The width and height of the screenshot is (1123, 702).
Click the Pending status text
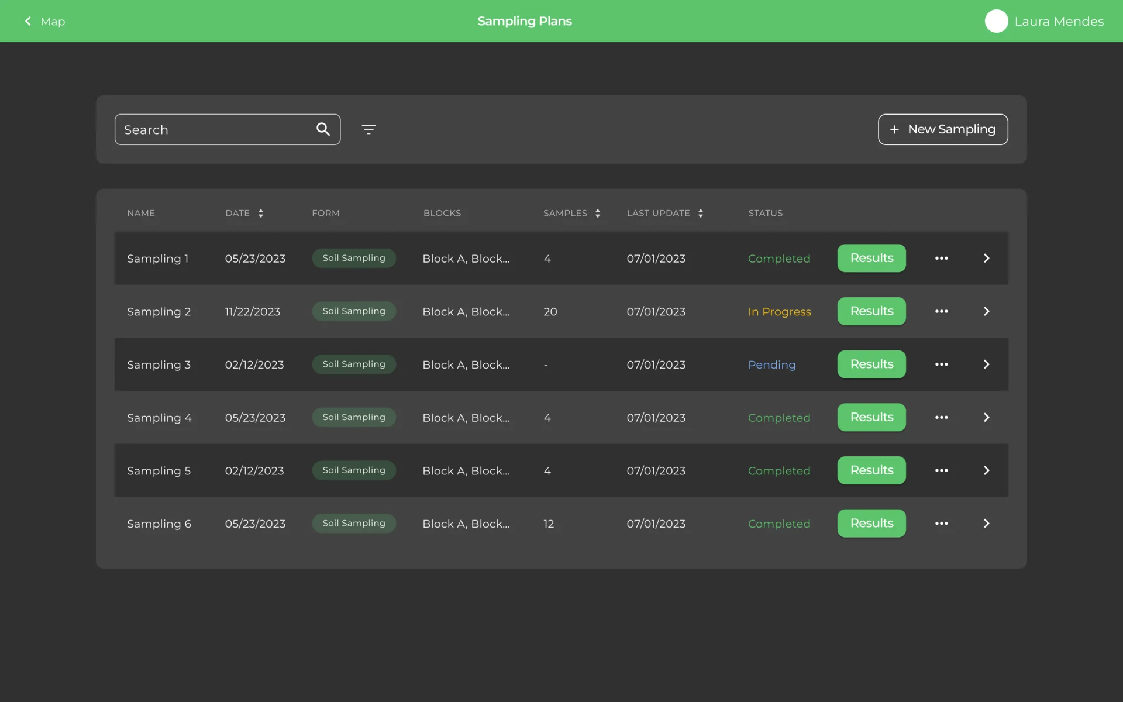click(x=772, y=364)
